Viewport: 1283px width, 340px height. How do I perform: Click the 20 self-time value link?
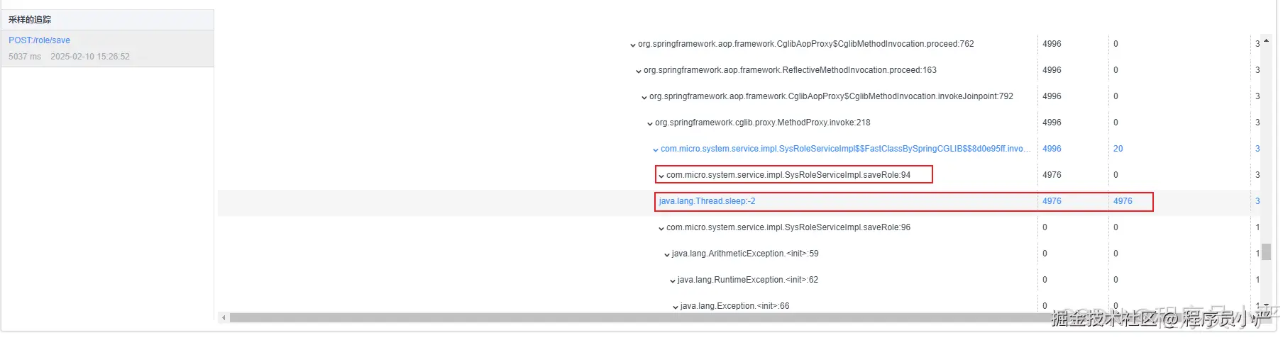(x=1118, y=149)
